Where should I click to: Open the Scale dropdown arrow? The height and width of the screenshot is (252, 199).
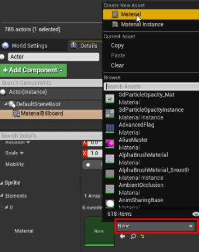pos(22,153)
